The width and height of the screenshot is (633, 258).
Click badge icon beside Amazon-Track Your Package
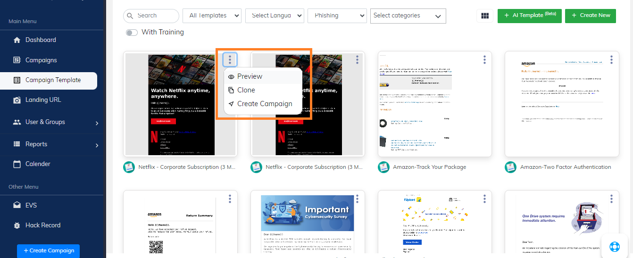(384, 167)
